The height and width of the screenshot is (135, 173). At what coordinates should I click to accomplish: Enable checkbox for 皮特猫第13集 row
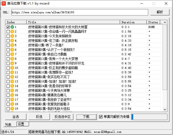[8, 59]
